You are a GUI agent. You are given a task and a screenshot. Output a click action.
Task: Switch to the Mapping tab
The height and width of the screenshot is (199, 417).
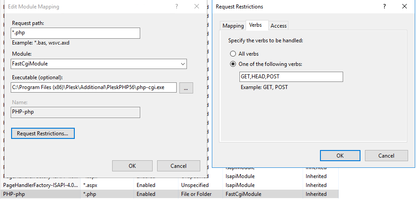point(233,26)
